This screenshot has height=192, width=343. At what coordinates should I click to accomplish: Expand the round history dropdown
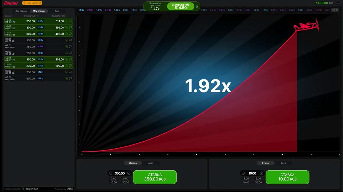coord(335,10)
